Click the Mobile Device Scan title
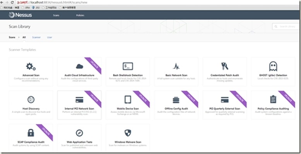 click(x=128, y=109)
